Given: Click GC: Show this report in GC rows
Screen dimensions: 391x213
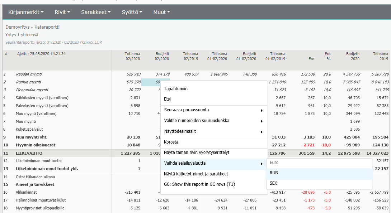Looking at the screenshot, I should click(x=199, y=184).
